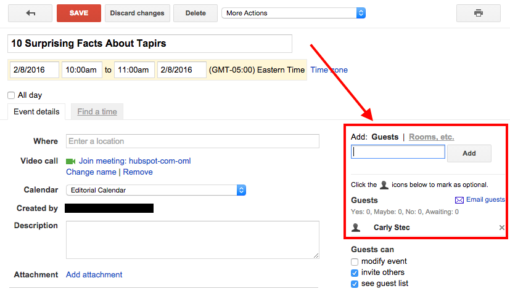Select the Rooms, etc. tab
510x294 pixels.
coord(431,137)
